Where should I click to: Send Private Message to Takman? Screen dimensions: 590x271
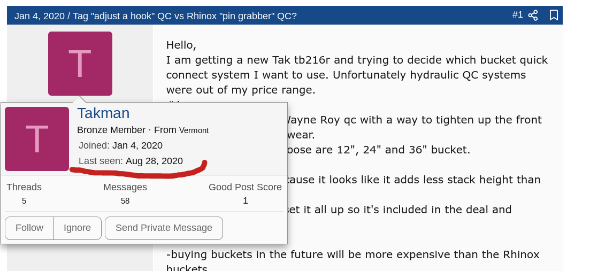click(x=164, y=228)
